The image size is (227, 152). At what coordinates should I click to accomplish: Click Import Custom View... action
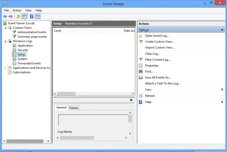(160, 47)
